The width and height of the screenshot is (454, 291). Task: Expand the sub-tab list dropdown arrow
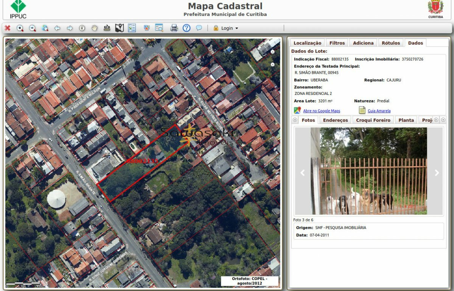pos(443,120)
